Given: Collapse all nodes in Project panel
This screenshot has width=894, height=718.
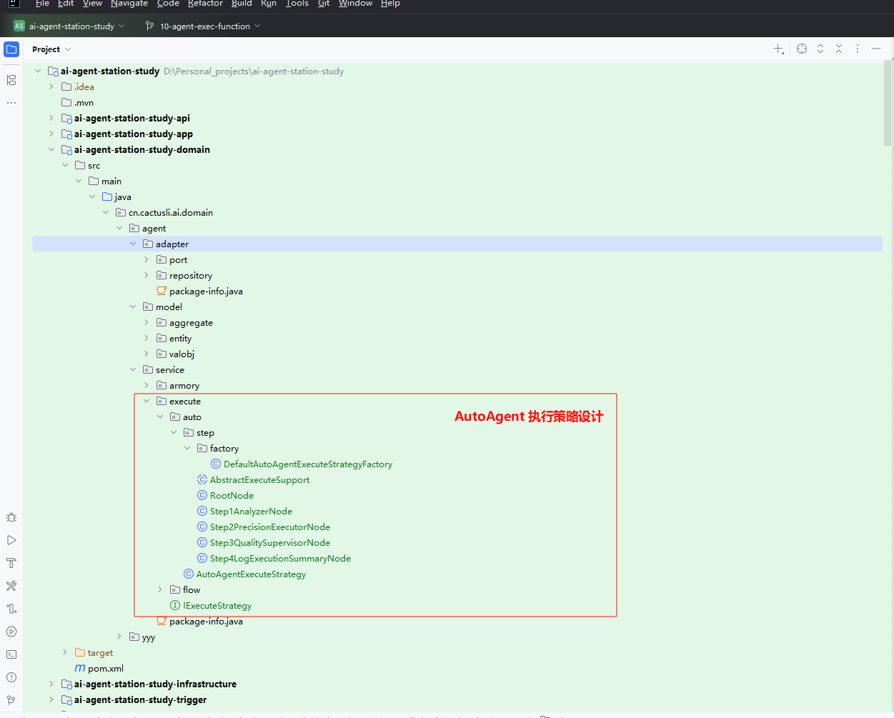Looking at the screenshot, I should (x=839, y=49).
